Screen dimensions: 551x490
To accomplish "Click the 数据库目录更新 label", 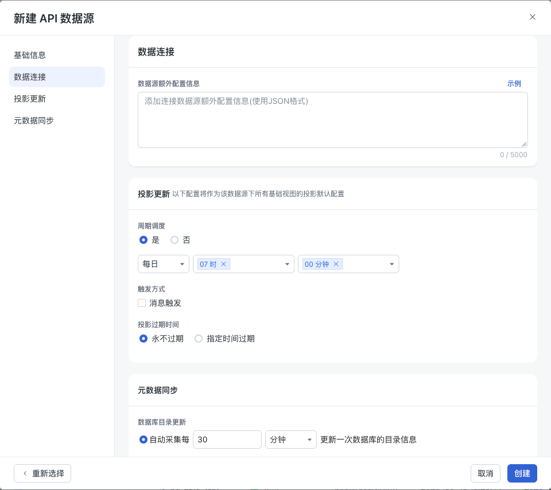I will [x=162, y=422].
